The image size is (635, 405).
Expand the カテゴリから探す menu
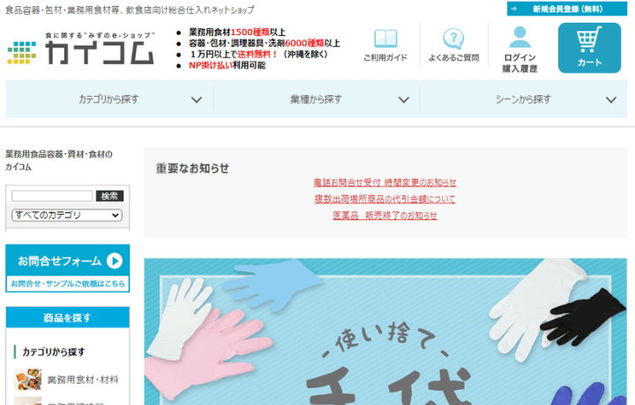109,99
